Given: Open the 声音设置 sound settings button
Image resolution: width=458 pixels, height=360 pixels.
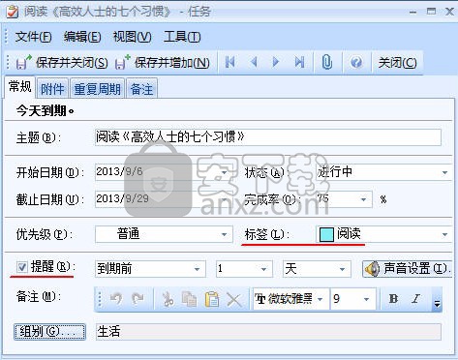Looking at the screenshot, I should 407,269.
